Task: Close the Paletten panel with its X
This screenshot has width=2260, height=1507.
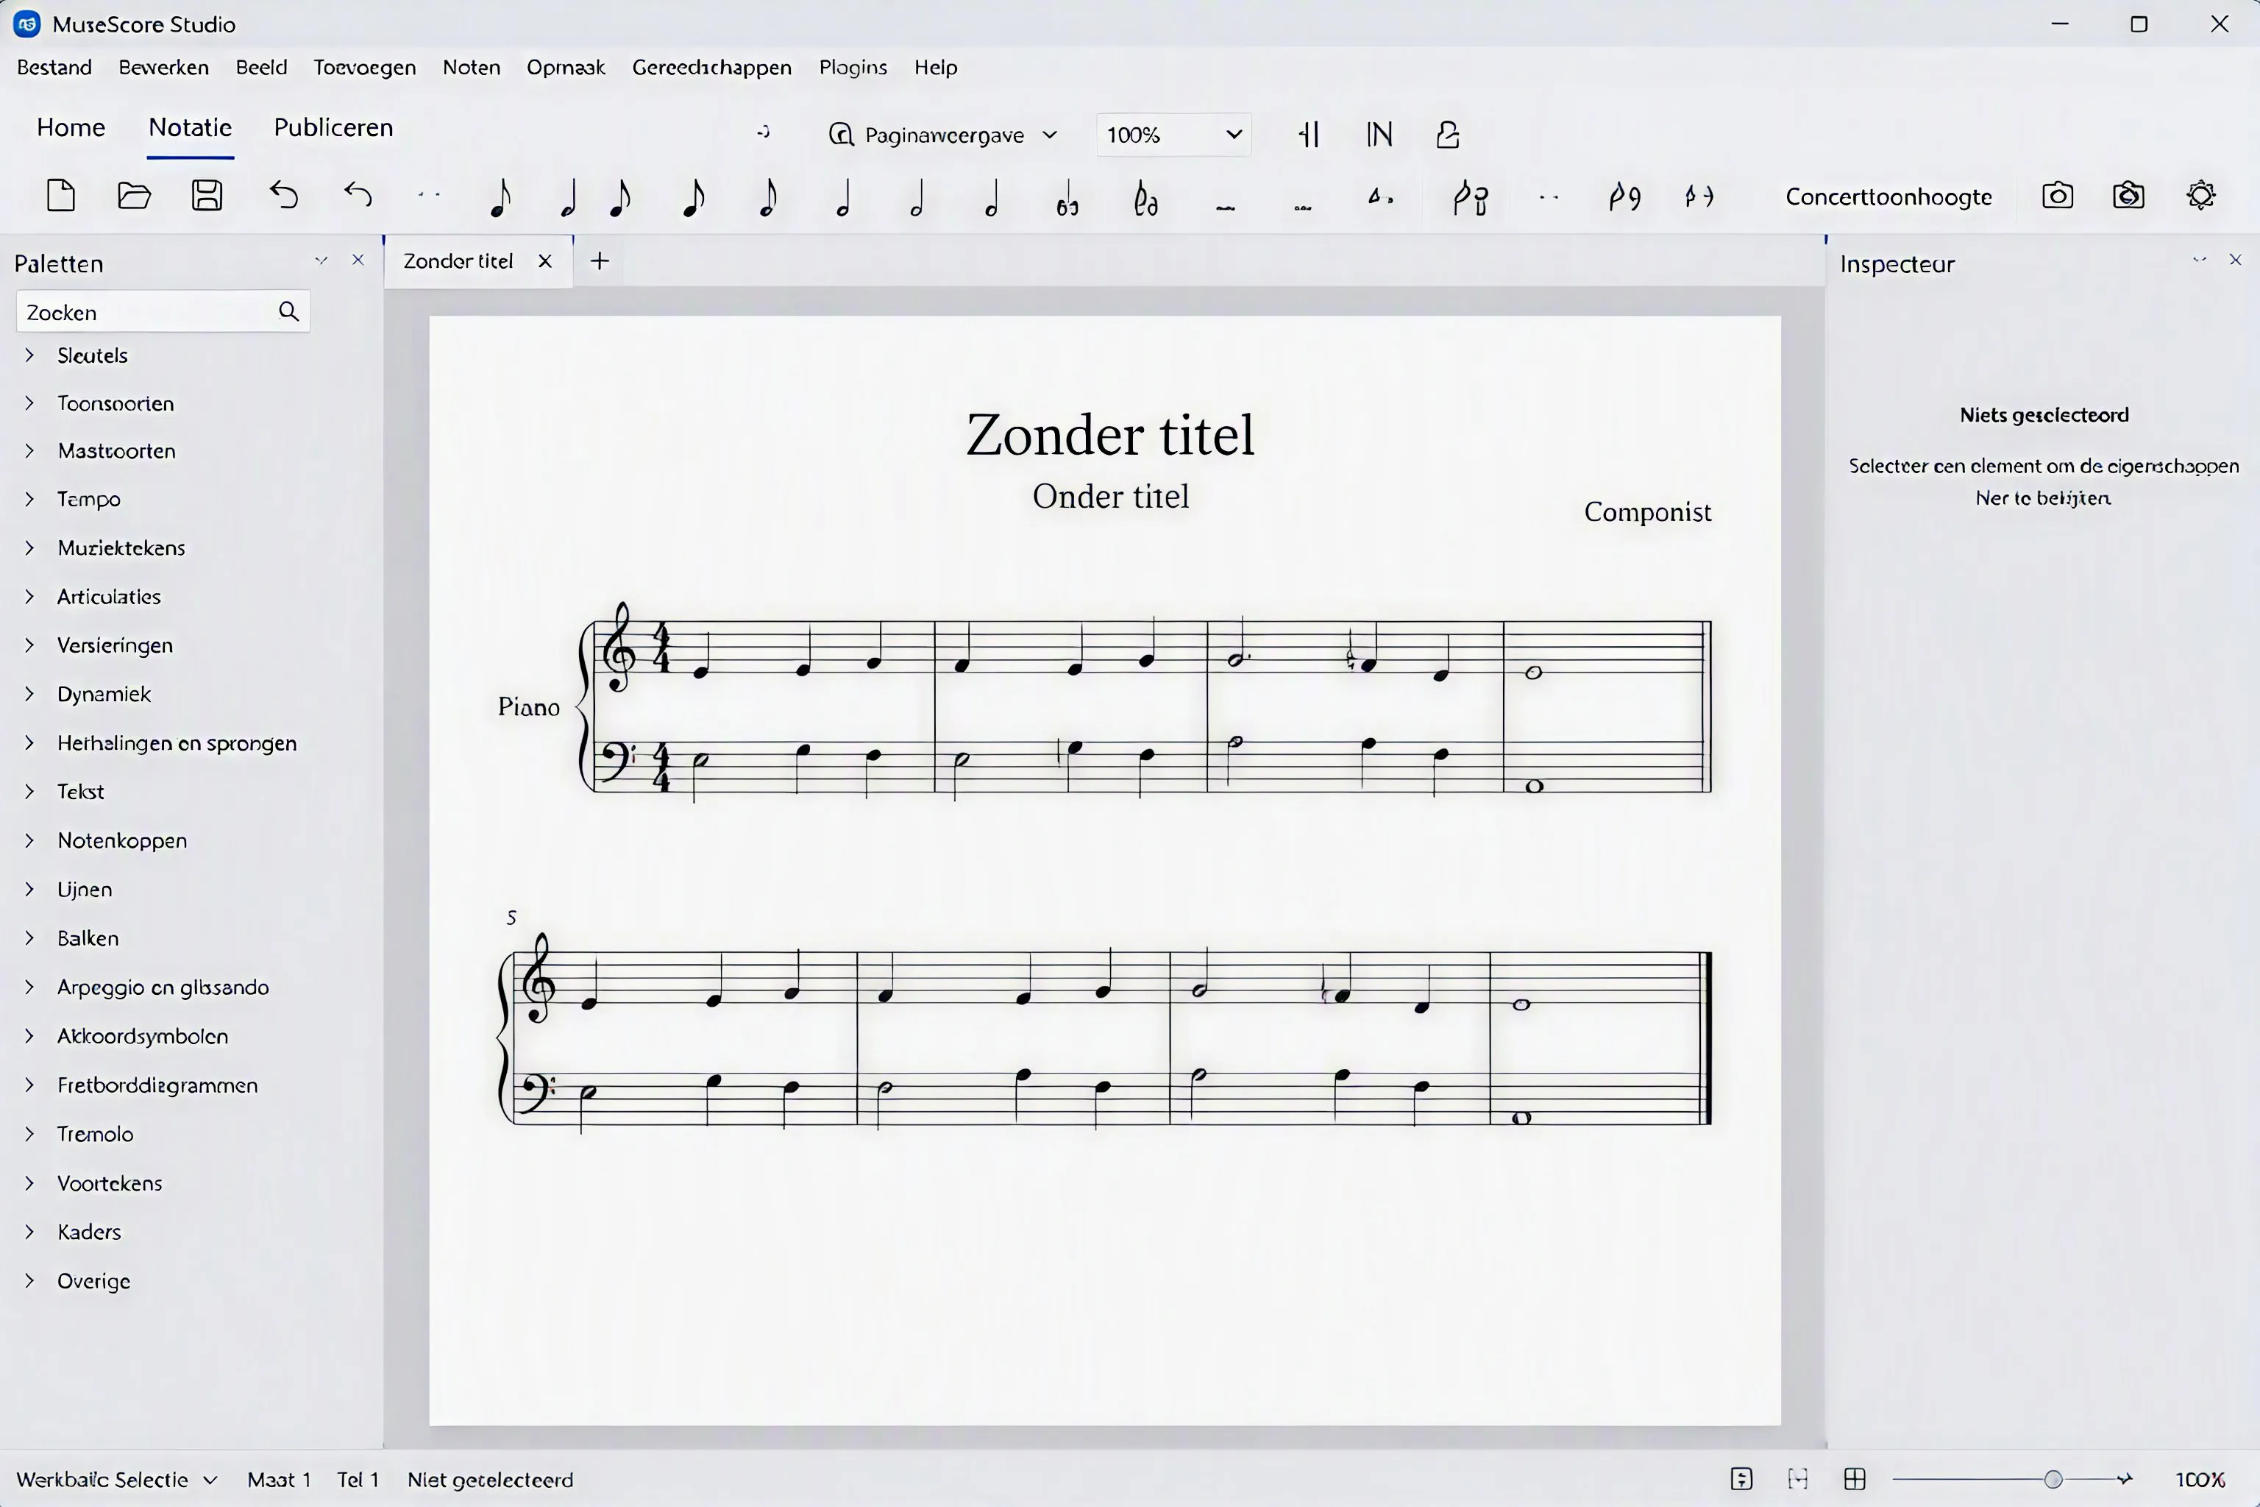Action: (x=358, y=260)
